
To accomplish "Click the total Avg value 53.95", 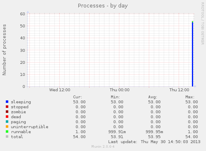I will pyautogui.click(x=154, y=137).
